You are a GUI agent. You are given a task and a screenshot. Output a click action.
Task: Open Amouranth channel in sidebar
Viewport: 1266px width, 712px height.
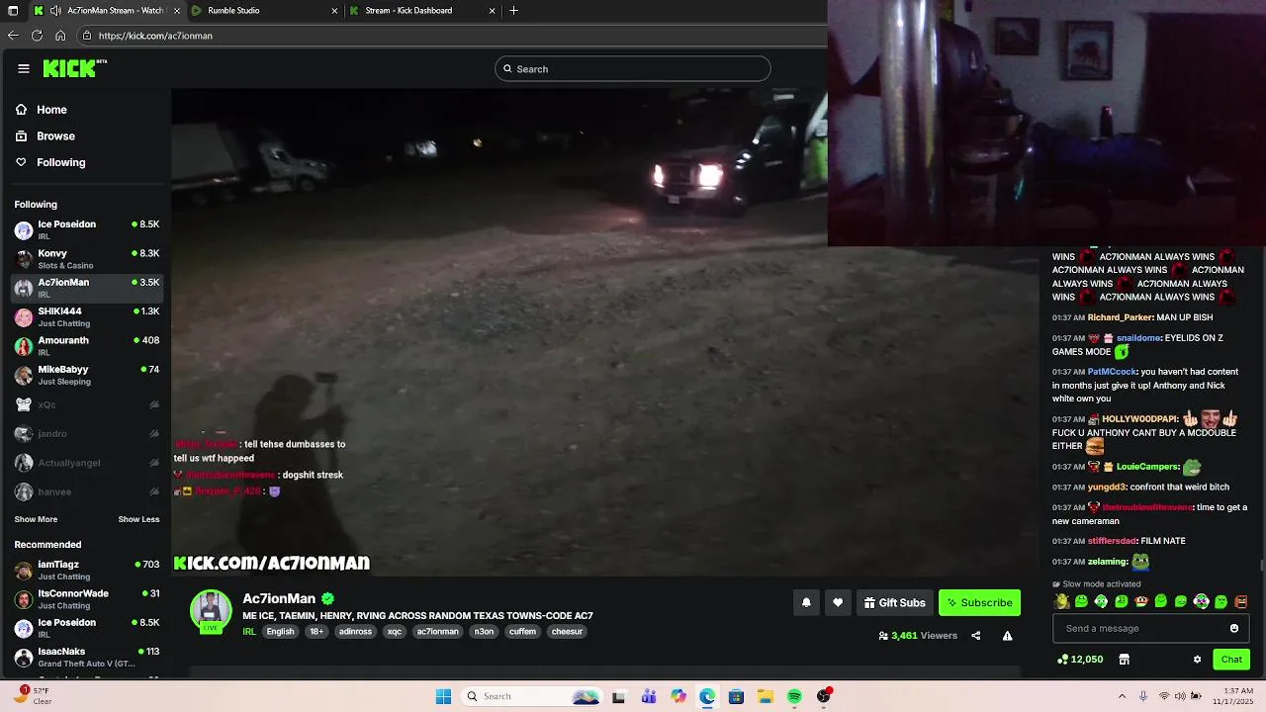click(x=87, y=346)
